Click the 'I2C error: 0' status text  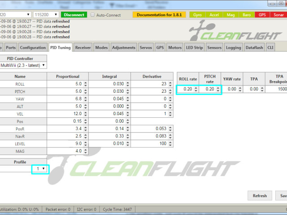pos(87,210)
